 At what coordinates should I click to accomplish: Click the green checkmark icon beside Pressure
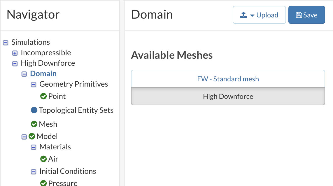pyautogui.click(x=43, y=183)
